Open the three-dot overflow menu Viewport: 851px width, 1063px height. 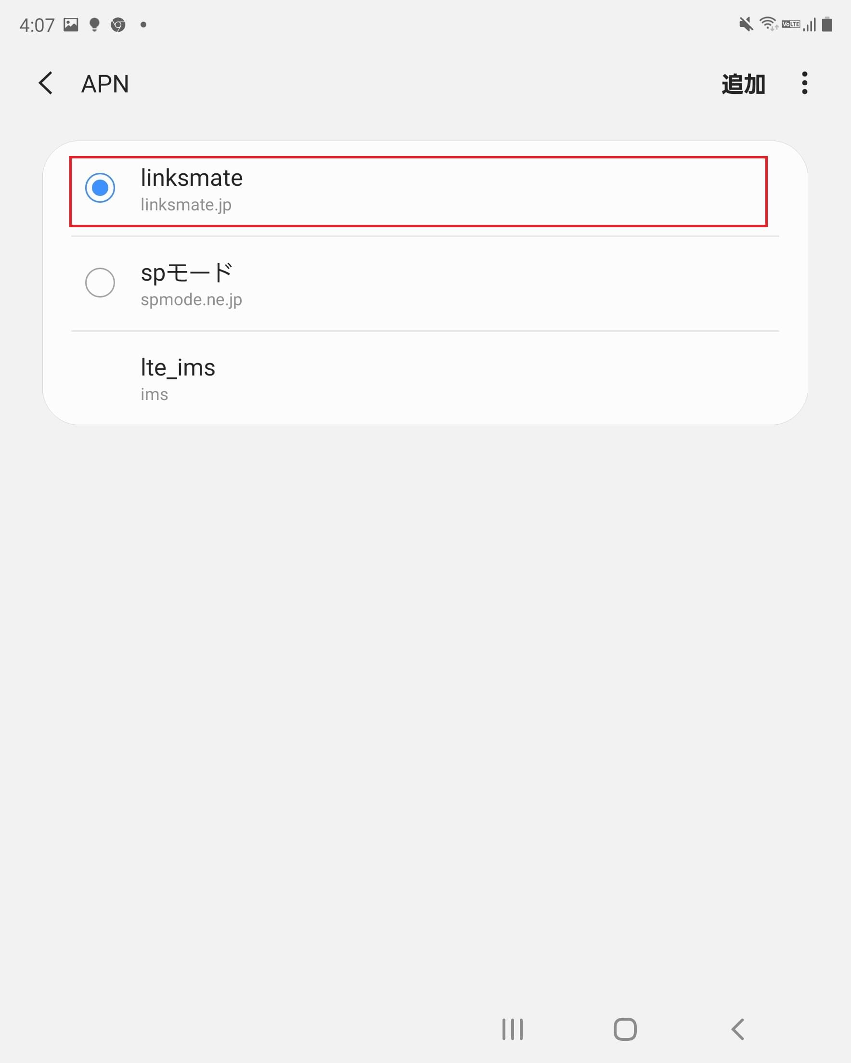click(x=805, y=84)
